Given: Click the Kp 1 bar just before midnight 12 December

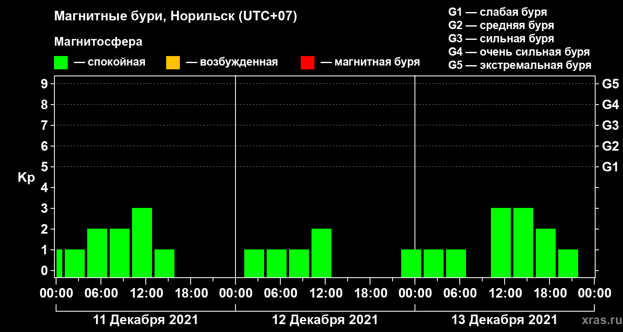Looking at the screenshot, I should pos(411,263).
